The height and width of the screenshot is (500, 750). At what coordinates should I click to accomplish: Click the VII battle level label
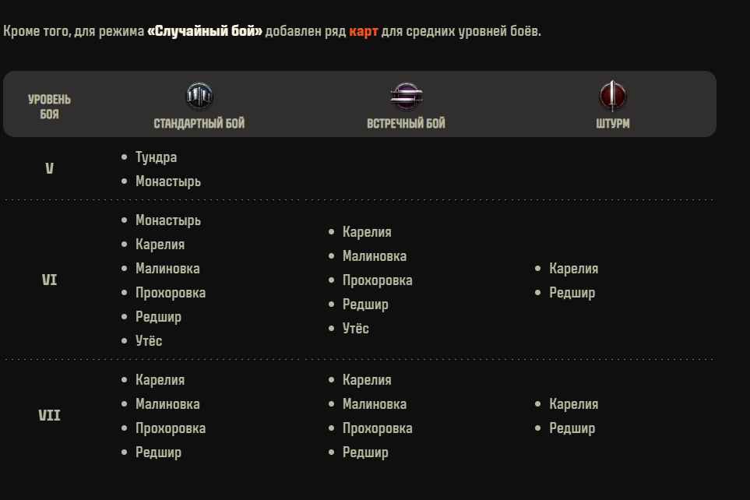coord(49,415)
